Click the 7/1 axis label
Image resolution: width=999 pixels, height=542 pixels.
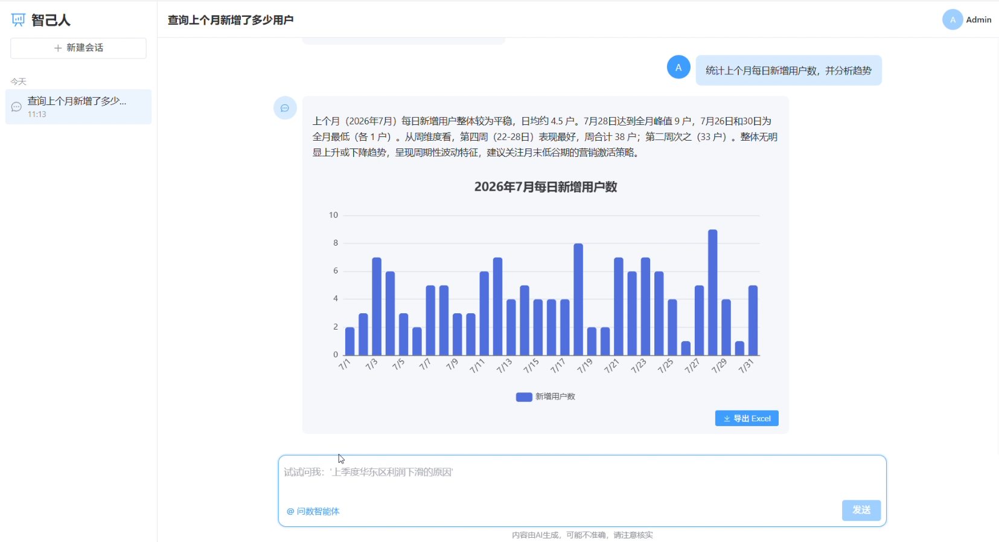click(x=344, y=365)
